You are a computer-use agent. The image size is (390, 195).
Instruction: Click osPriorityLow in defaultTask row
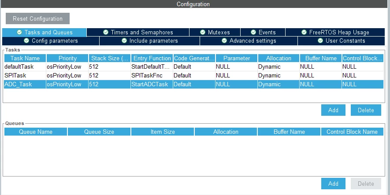pyautogui.click(x=67, y=66)
